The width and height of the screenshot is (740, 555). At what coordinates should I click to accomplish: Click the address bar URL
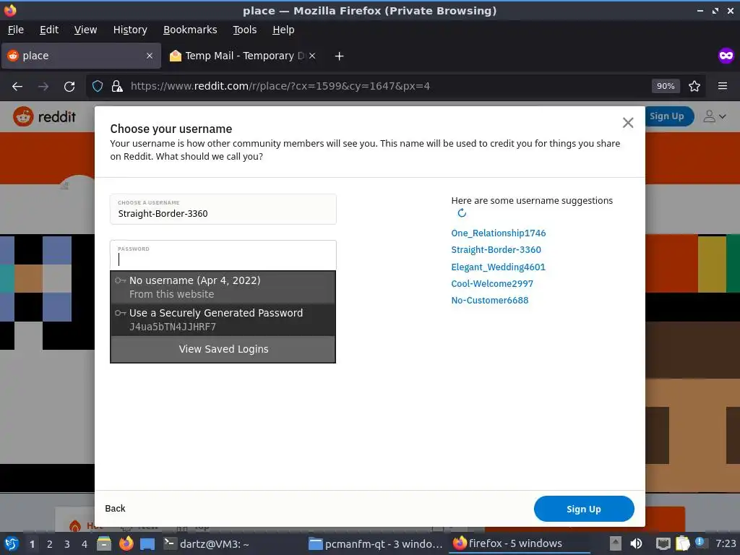pos(280,86)
